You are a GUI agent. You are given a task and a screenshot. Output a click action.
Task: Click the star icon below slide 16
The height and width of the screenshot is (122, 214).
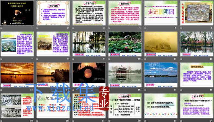click(109, 90)
